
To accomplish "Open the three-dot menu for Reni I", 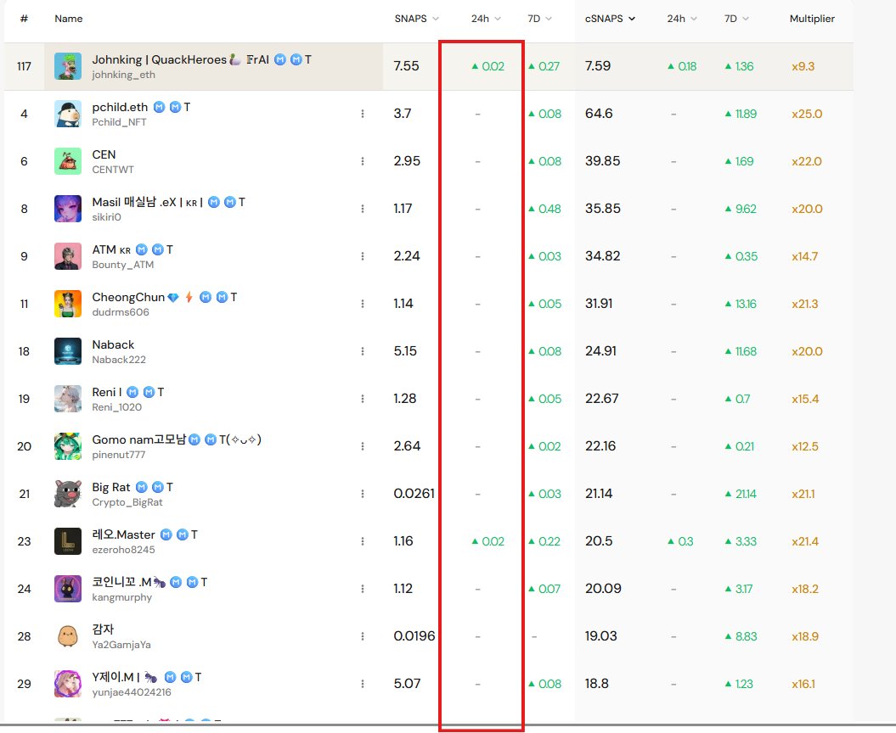I will (x=363, y=399).
